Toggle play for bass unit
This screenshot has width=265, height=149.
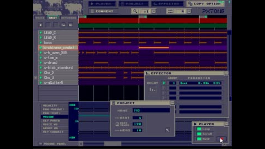[x=41, y=42]
